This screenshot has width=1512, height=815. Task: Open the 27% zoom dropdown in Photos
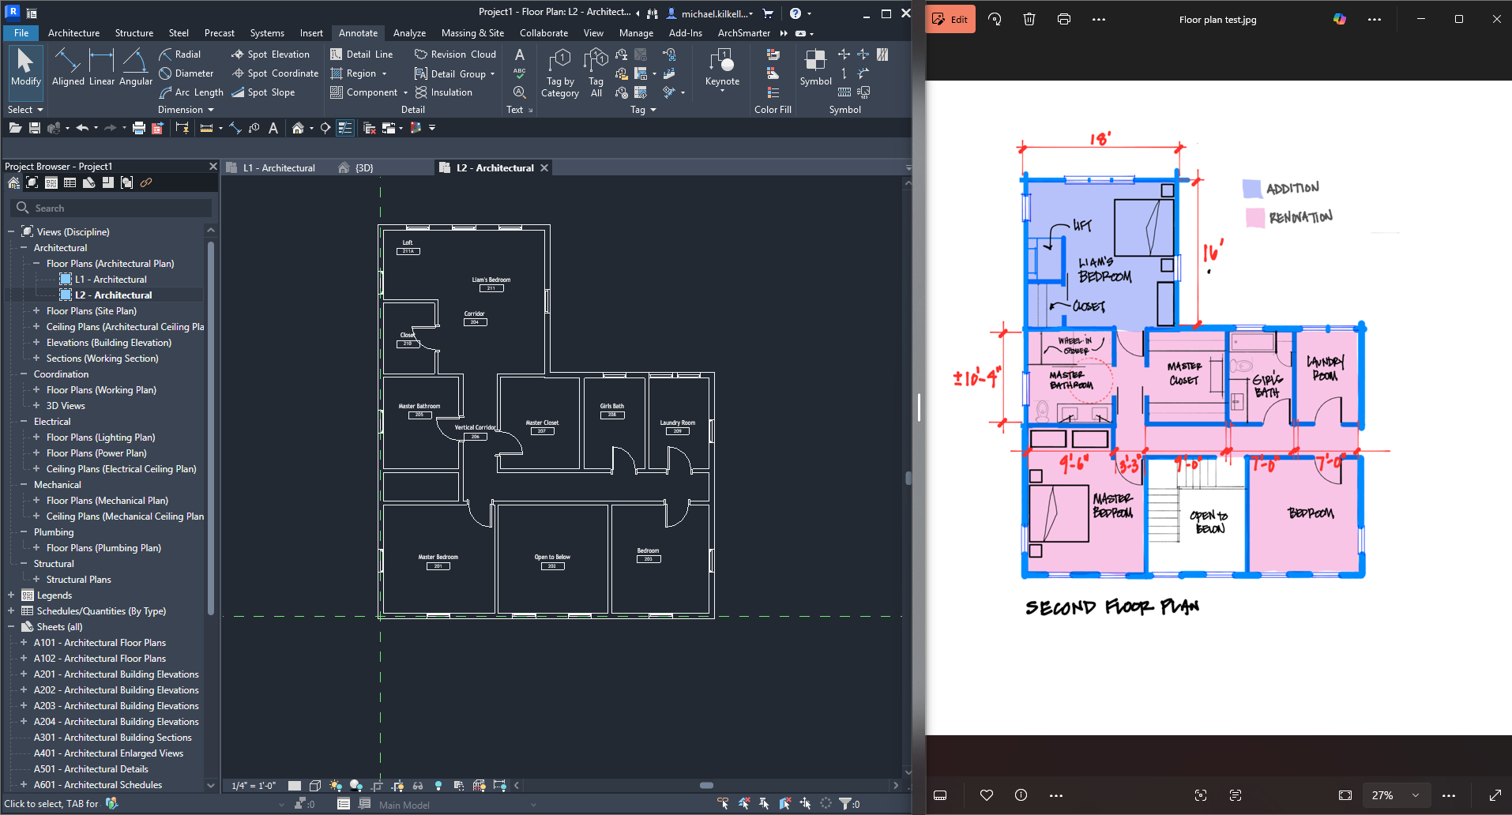pos(1396,795)
